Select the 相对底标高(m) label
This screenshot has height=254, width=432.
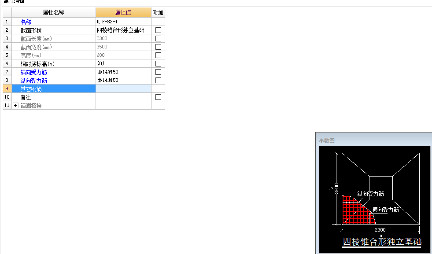(37, 64)
